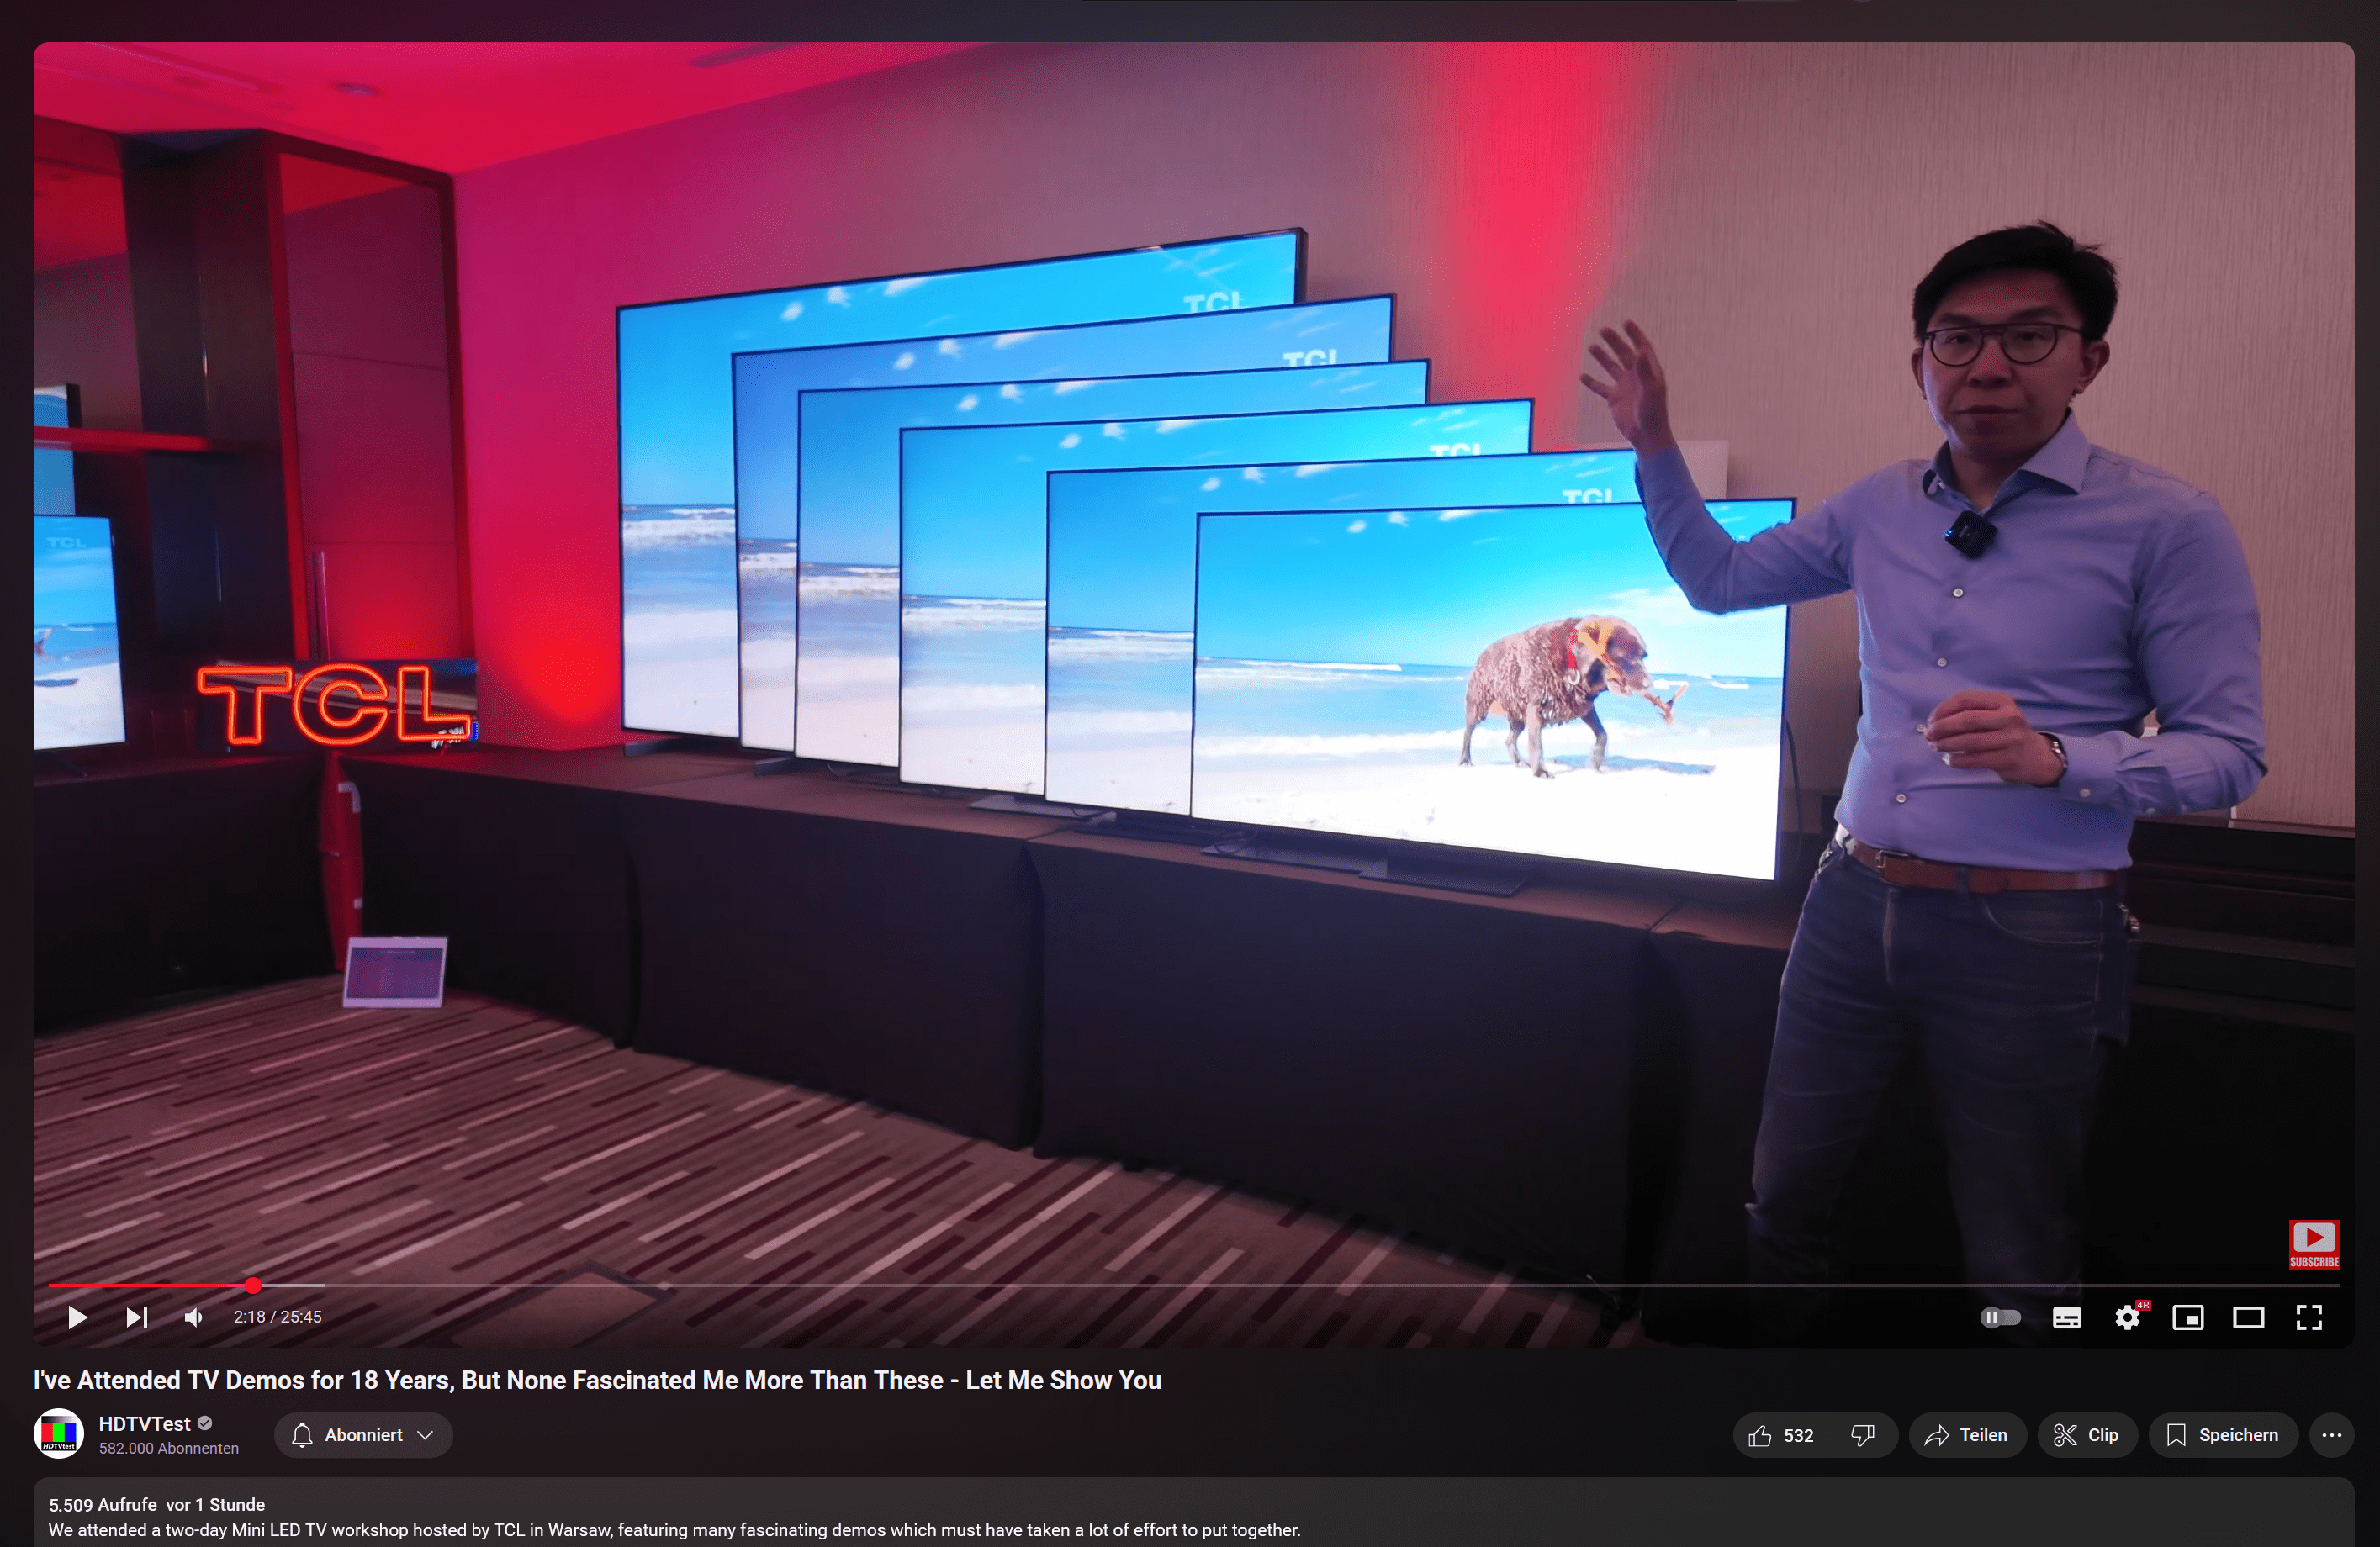
Task: Turn on subtitles/closed captions
Action: (2066, 1317)
